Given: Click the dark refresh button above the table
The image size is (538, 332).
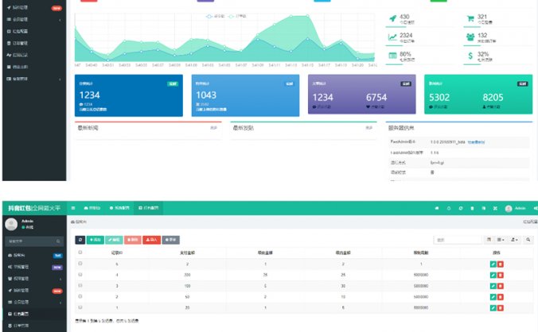Looking at the screenshot, I should 80,239.
